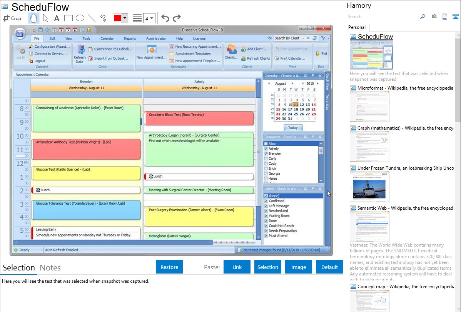
Task: Click the Restore button
Action: (x=169, y=267)
